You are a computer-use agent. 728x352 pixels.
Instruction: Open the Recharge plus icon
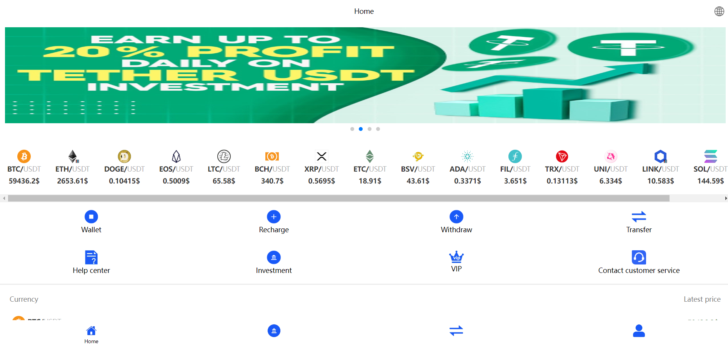[x=274, y=216]
